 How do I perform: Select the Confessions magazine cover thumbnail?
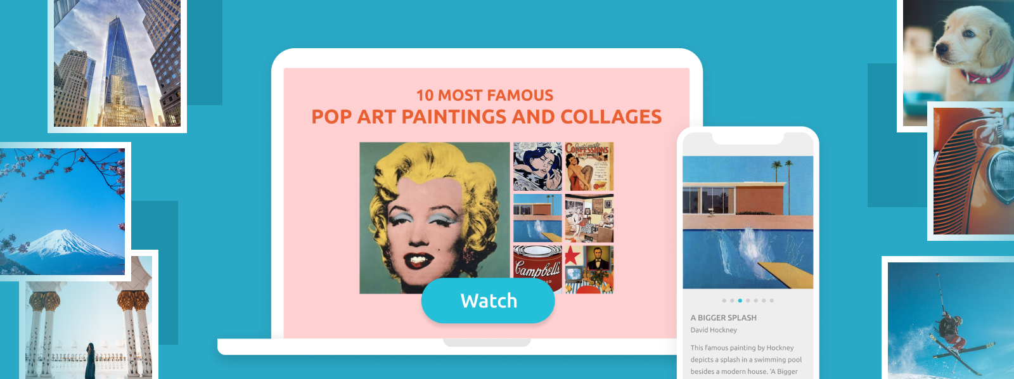[589, 167]
